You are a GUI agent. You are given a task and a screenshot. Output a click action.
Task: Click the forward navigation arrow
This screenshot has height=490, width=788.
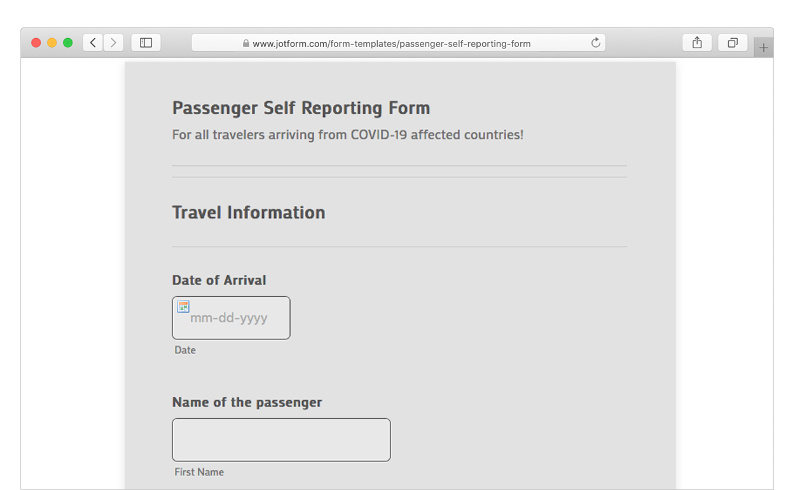point(113,43)
